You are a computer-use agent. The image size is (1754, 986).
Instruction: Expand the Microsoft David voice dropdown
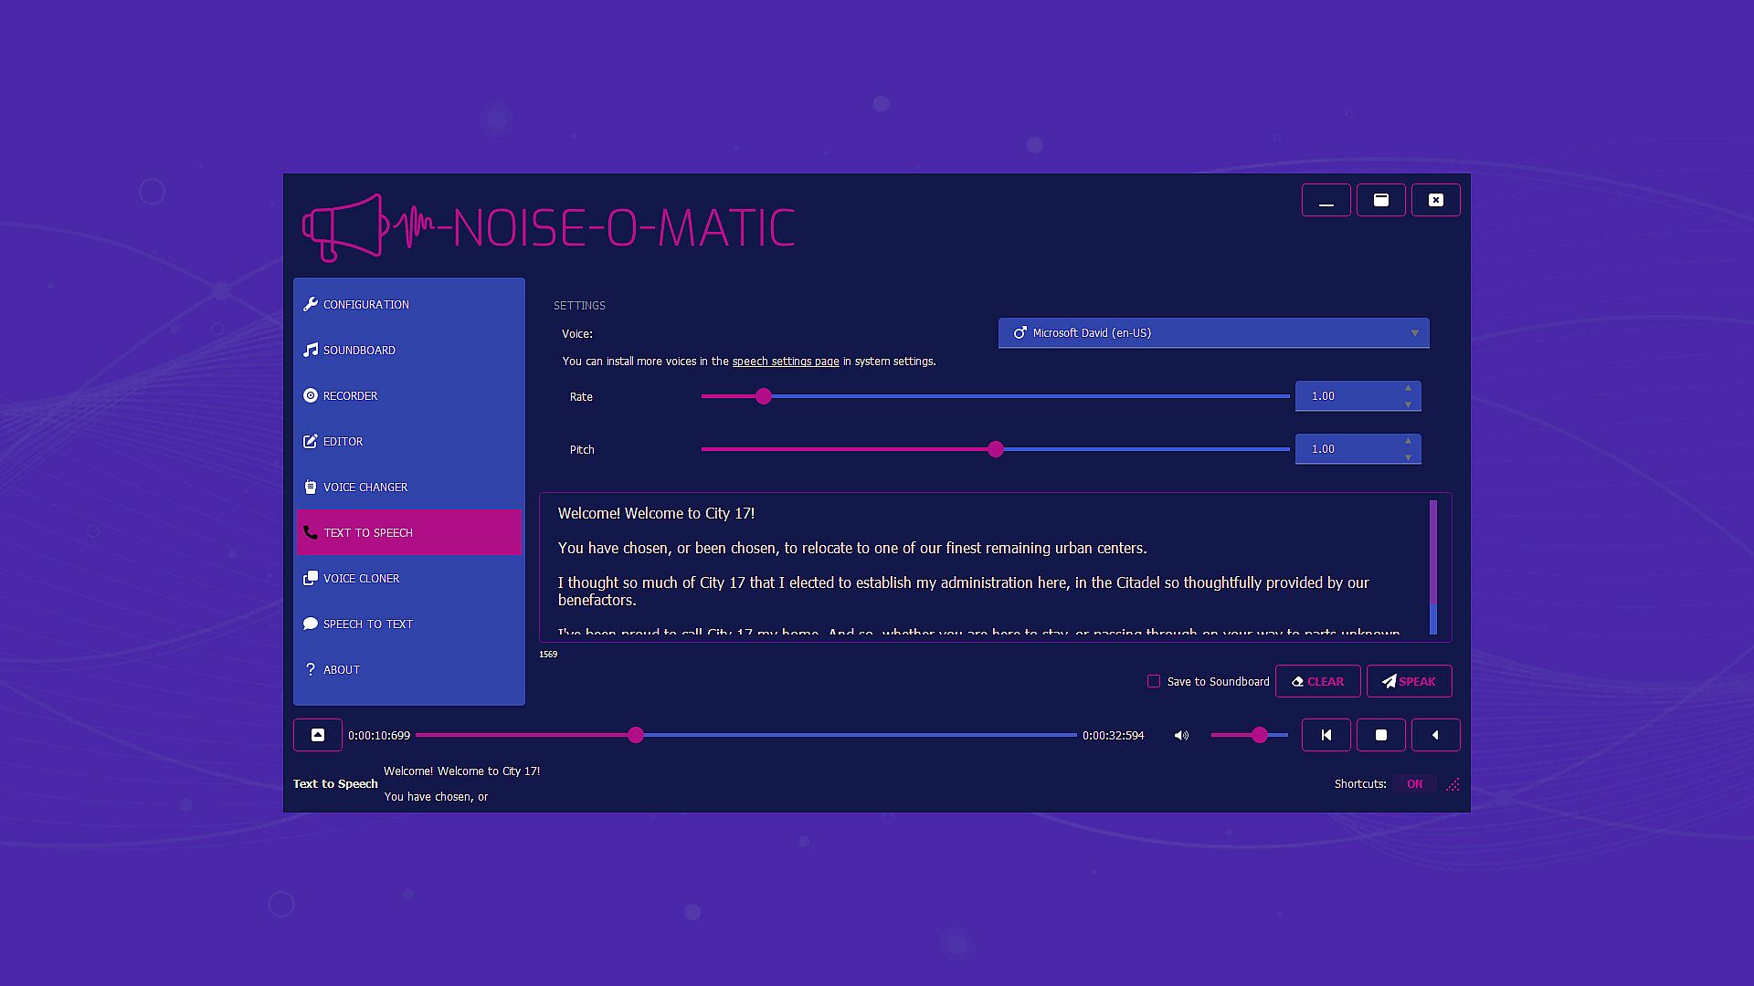point(1213,333)
